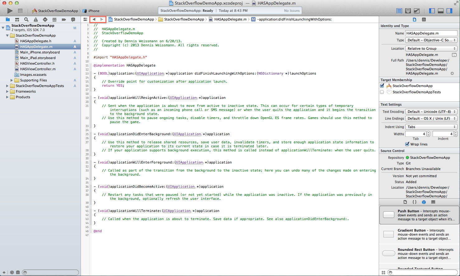The height and width of the screenshot is (276, 460).
Task: Open the method list in jump bar
Action: coord(291,19)
